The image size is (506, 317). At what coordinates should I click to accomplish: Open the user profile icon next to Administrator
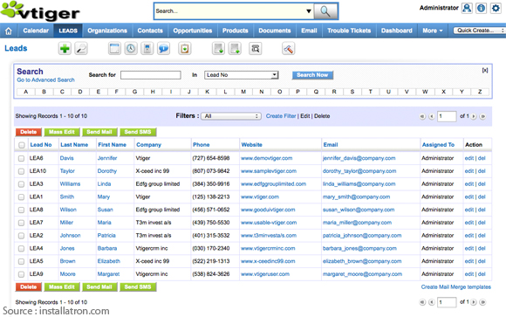point(467,8)
